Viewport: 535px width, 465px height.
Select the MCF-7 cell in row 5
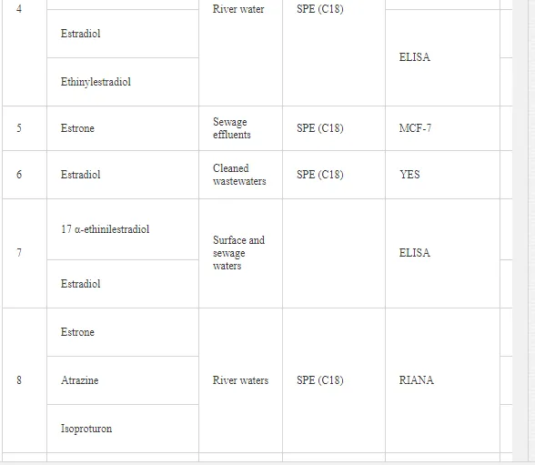[442, 128]
